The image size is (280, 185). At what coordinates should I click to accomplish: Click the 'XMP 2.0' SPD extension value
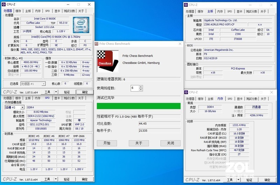[79, 124]
